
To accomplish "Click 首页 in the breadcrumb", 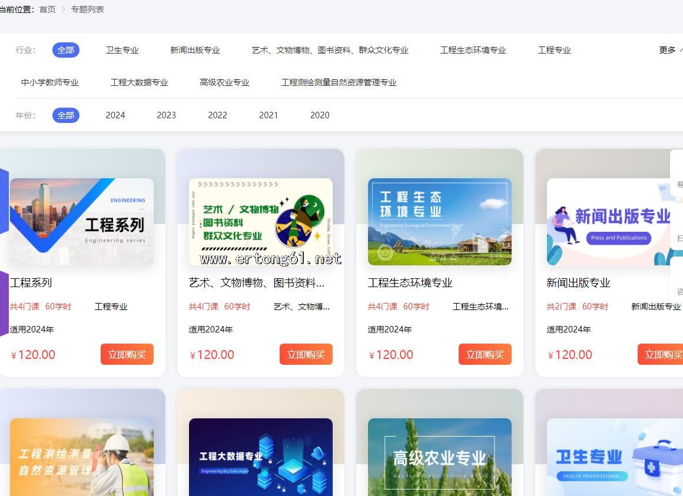I will [x=48, y=9].
